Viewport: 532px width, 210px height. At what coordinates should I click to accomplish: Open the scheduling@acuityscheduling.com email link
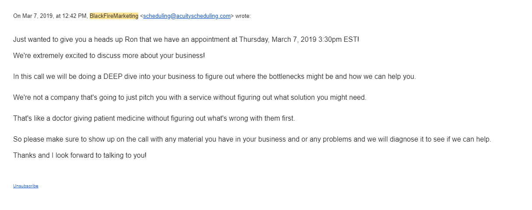[187, 16]
